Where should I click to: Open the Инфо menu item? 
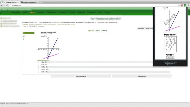[x=100, y=12]
